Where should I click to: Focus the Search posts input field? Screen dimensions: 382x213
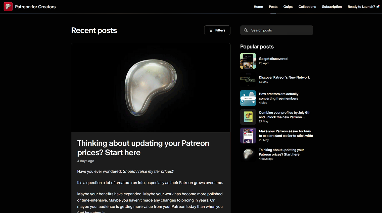click(276, 30)
